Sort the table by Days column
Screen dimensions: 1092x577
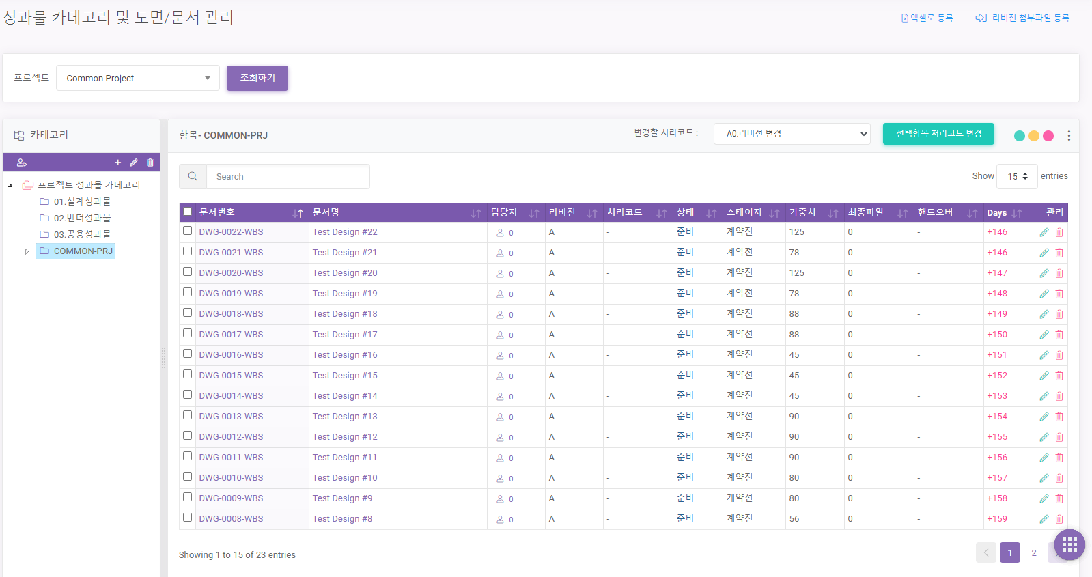1005,212
